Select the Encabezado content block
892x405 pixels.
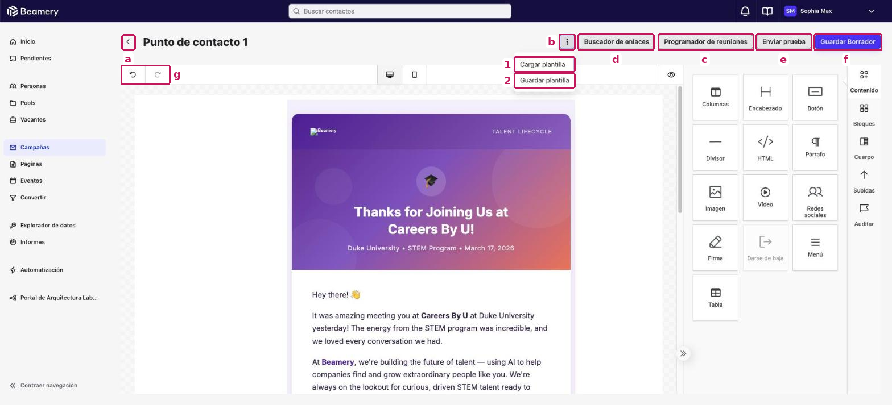tap(765, 97)
